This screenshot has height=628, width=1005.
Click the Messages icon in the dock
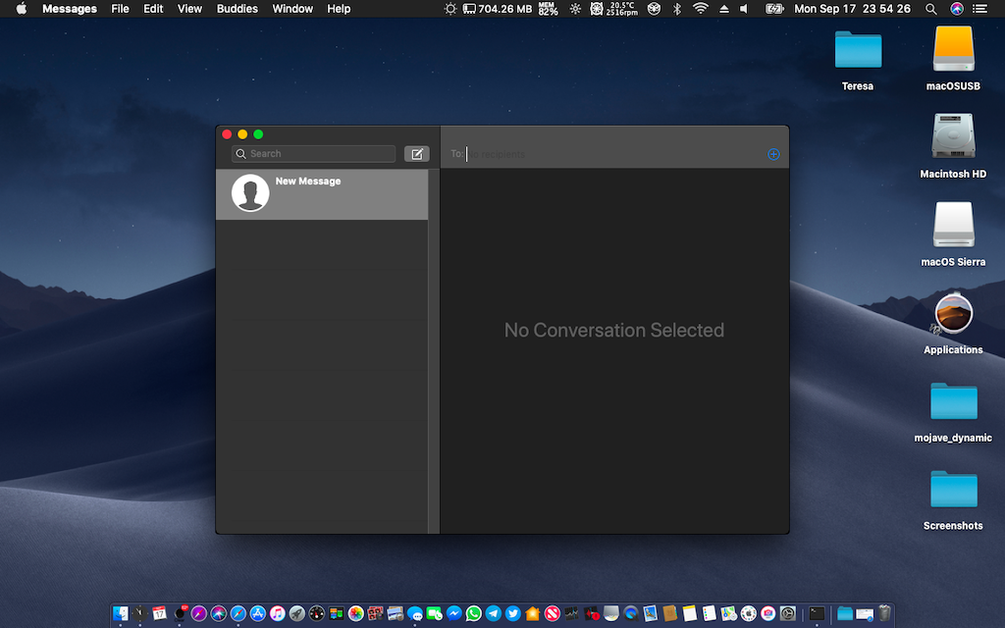point(415,614)
